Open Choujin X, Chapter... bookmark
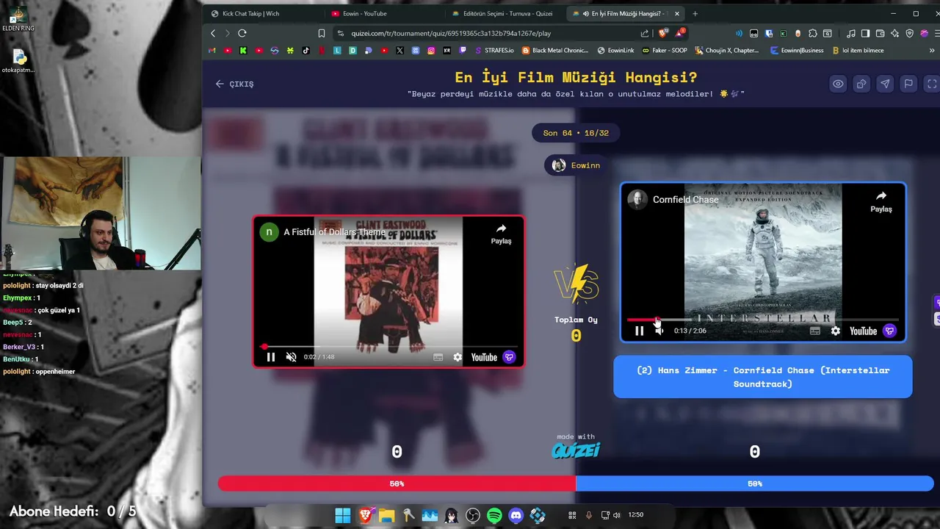The width and height of the screenshot is (940, 529). pos(726,51)
